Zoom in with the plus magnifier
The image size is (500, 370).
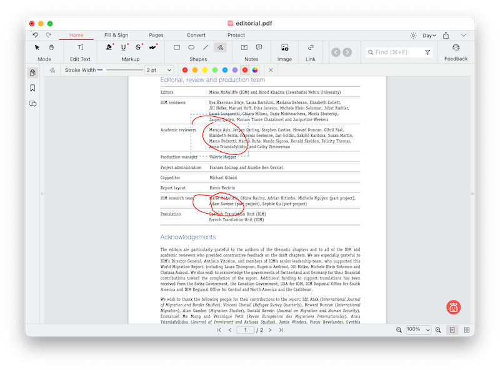(x=438, y=330)
